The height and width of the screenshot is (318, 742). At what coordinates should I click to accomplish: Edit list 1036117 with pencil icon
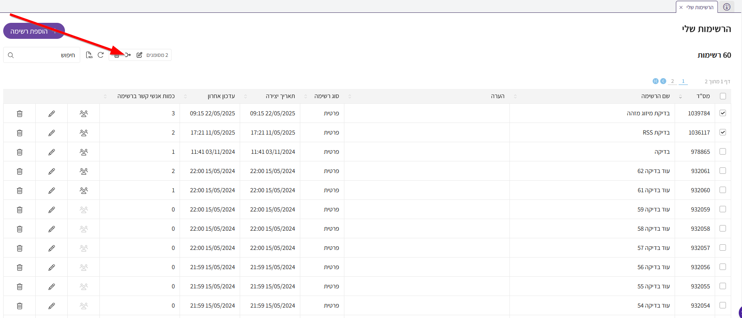point(52,133)
